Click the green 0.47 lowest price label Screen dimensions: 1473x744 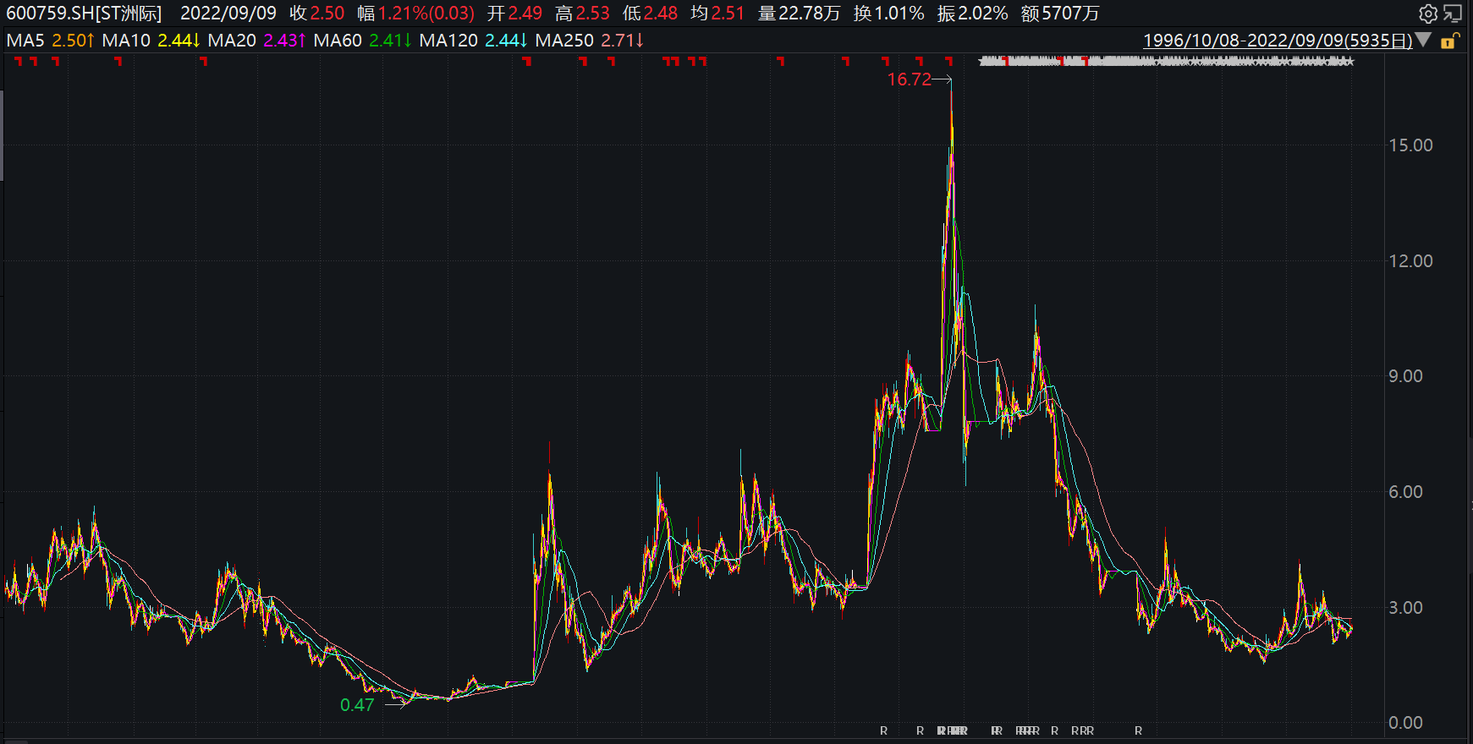tap(357, 705)
